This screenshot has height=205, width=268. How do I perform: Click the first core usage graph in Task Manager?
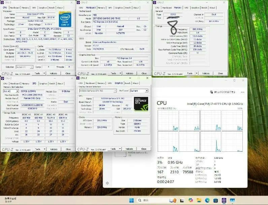(x=168, y=120)
